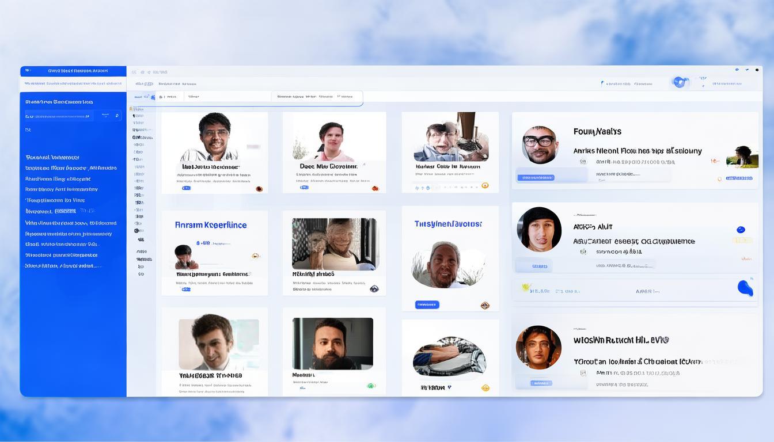Click the red badge icon on first profile card
Image resolution: width=774 pixels, height=442 pixels.
259,188
